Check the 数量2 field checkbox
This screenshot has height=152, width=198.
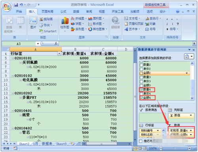pos(141,65)
